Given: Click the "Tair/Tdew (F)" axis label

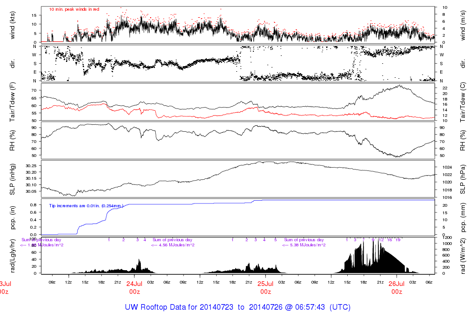Looking at the screenshot, I should click(x=13, y=102).
